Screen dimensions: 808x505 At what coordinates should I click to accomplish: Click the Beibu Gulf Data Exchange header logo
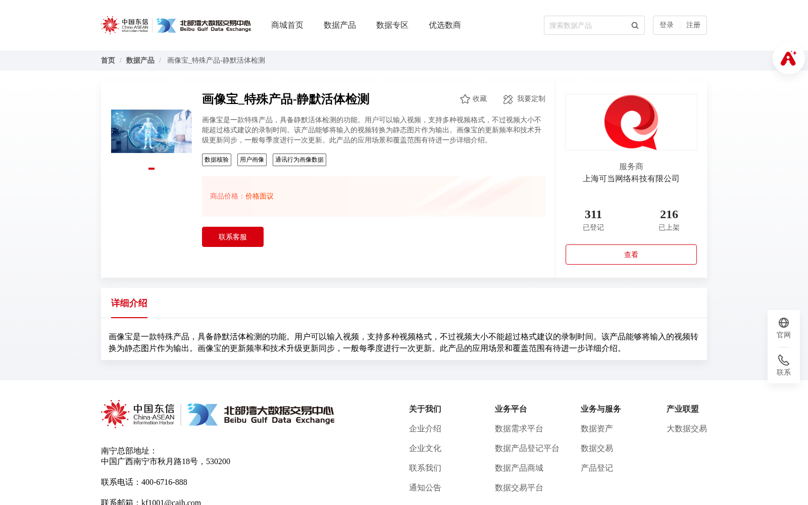204,25
